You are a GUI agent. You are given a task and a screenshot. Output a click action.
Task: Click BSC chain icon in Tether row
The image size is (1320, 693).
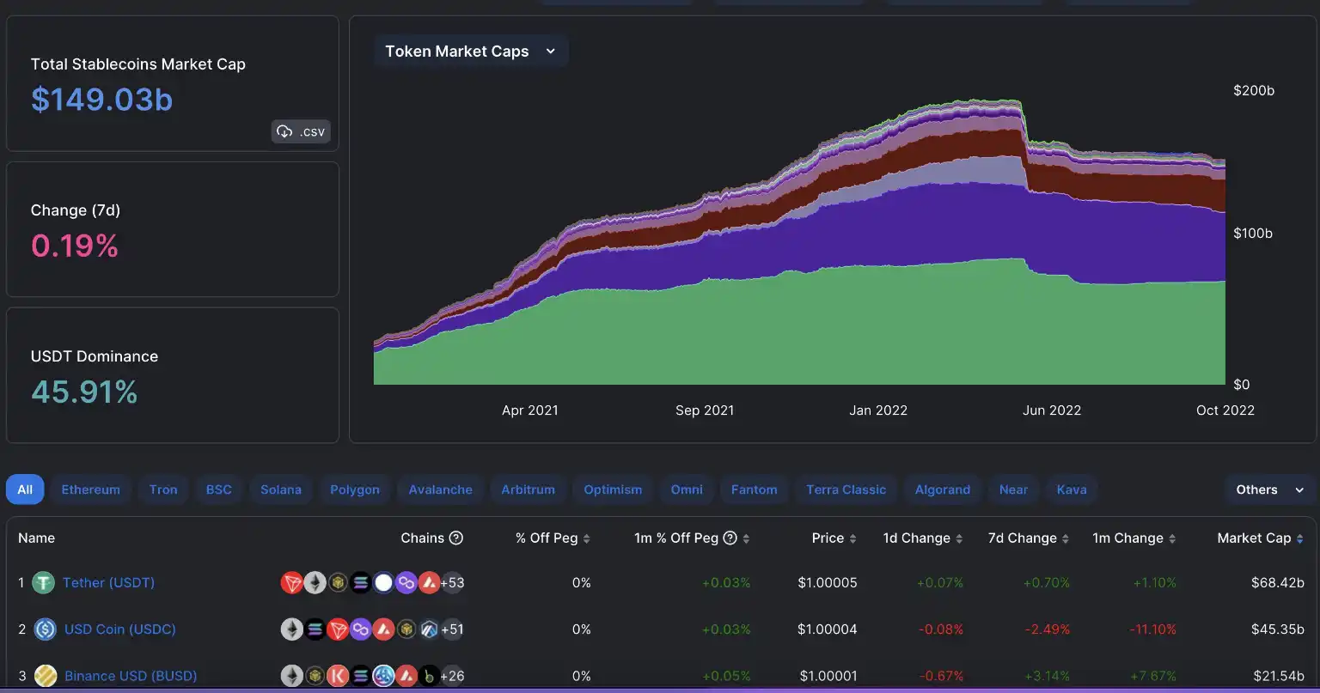338,583
